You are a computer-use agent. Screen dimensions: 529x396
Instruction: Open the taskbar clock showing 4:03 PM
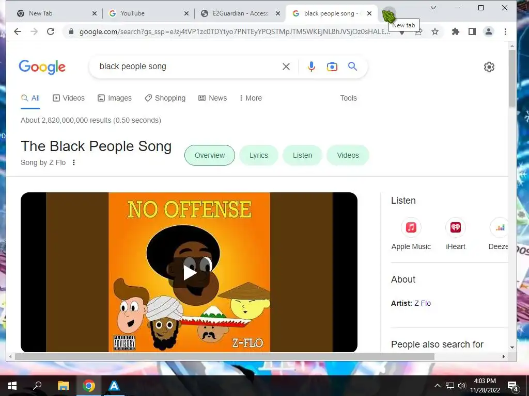[x=485, y=386]
